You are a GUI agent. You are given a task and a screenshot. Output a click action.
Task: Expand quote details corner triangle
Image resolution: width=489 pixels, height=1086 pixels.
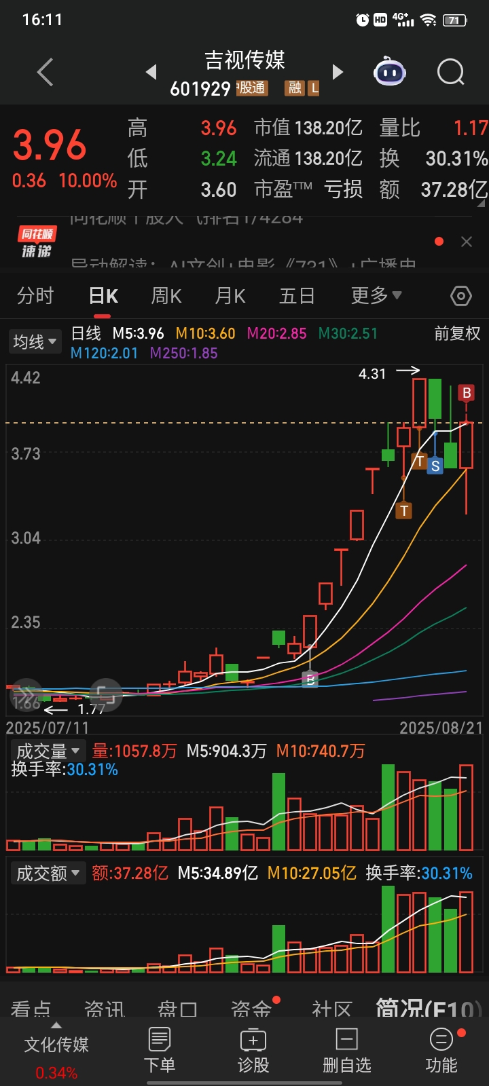pos(482,202)
